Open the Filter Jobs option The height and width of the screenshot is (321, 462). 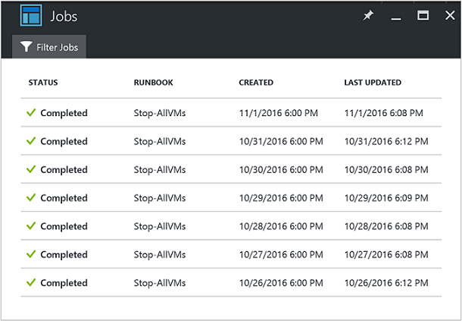click(49, 47)
